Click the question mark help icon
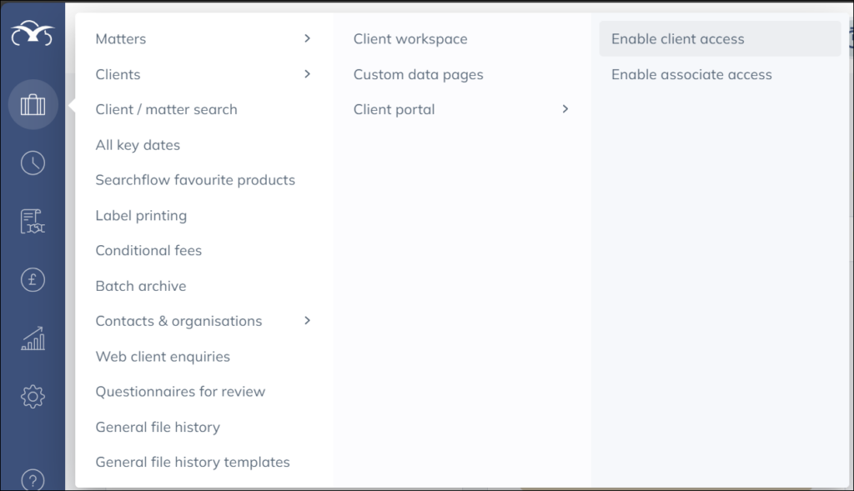 pos(33,478)
